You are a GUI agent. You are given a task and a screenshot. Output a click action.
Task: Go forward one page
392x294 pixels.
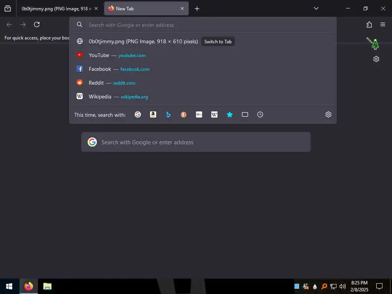pyautogui.click(x=23, y=24)
